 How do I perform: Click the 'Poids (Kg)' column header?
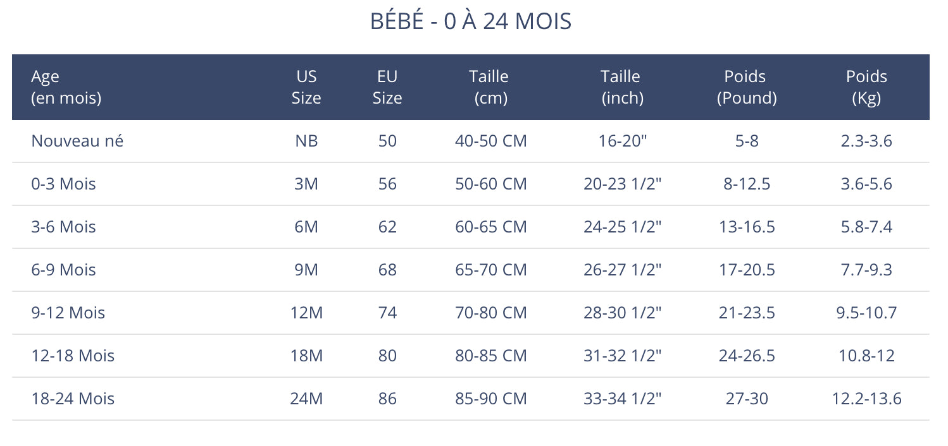pyautogui.click(x=866, y=87)
